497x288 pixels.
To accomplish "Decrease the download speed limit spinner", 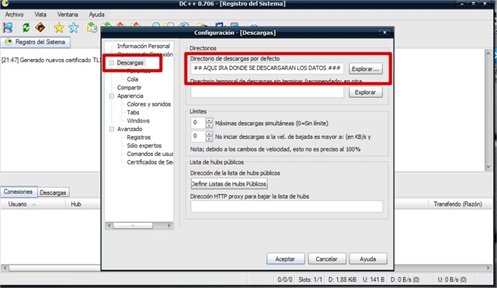I will (x=209, y=139).
